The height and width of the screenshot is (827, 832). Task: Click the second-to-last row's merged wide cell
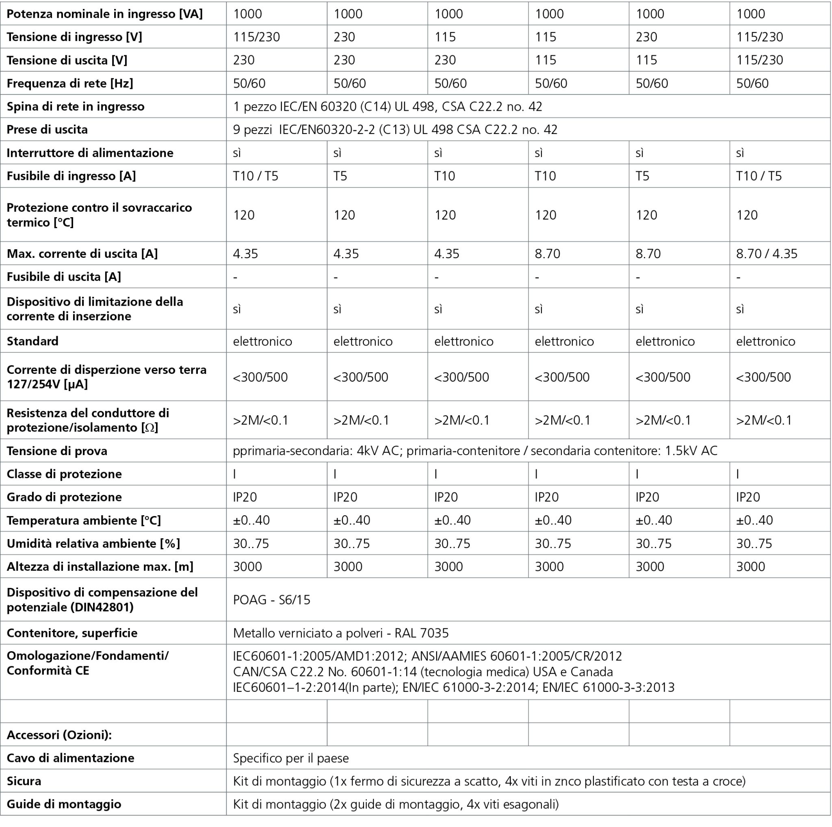pos(528,781)
